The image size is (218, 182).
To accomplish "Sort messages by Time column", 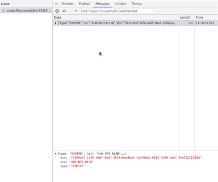I will (206, 17).
